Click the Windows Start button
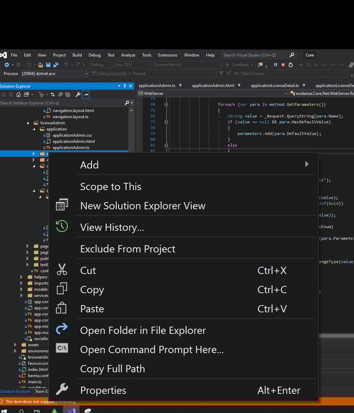 (x=3, y=411)
